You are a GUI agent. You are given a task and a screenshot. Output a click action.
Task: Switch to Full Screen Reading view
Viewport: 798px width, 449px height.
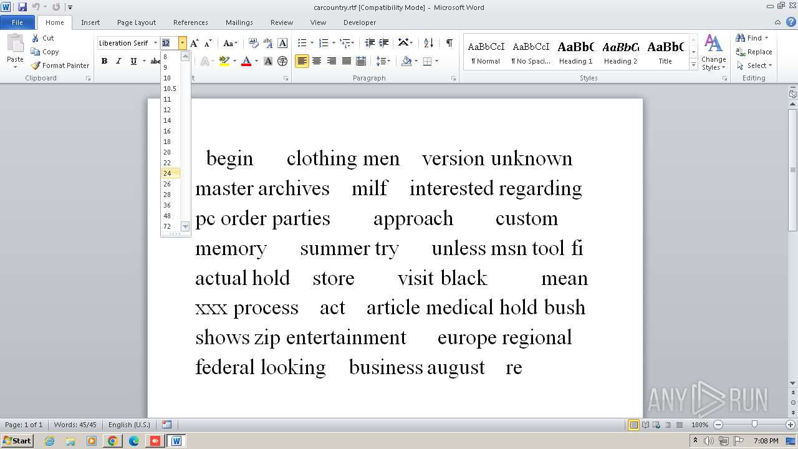[645, 425]
